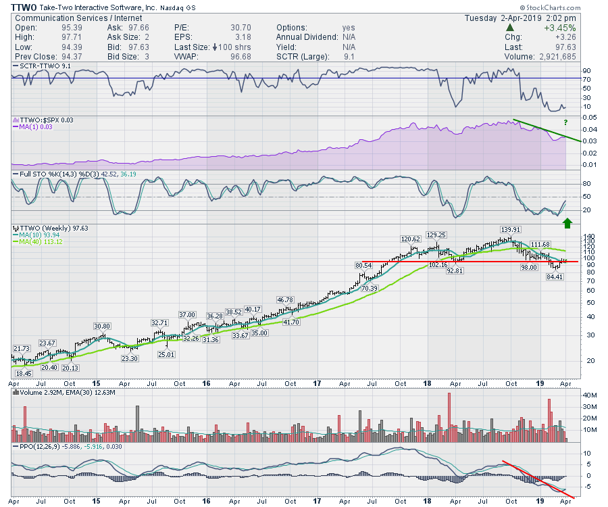This screenshot has width=608, height=507.
Task: Click the 98.00 price label
Action: (529, 268)
